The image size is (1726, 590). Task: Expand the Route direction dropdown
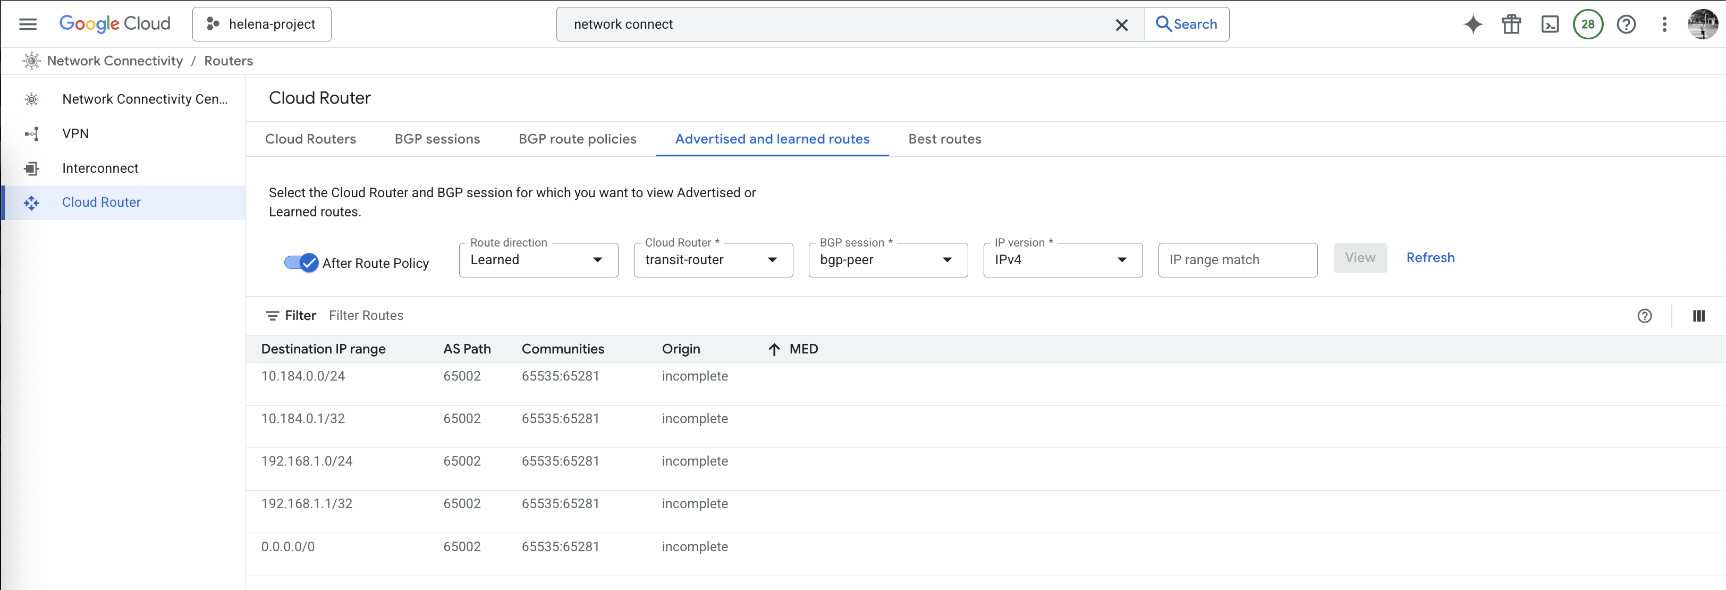pyautogui.click(x=538, y=260)
